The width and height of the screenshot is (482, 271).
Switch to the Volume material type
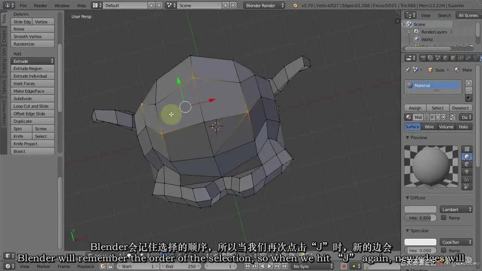tap(446, 127)
